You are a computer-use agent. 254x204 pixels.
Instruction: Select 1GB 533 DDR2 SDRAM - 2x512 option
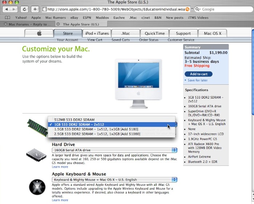(x=112, y=124)
